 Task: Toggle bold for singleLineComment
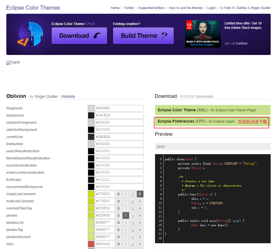click(x=119, y=194)
